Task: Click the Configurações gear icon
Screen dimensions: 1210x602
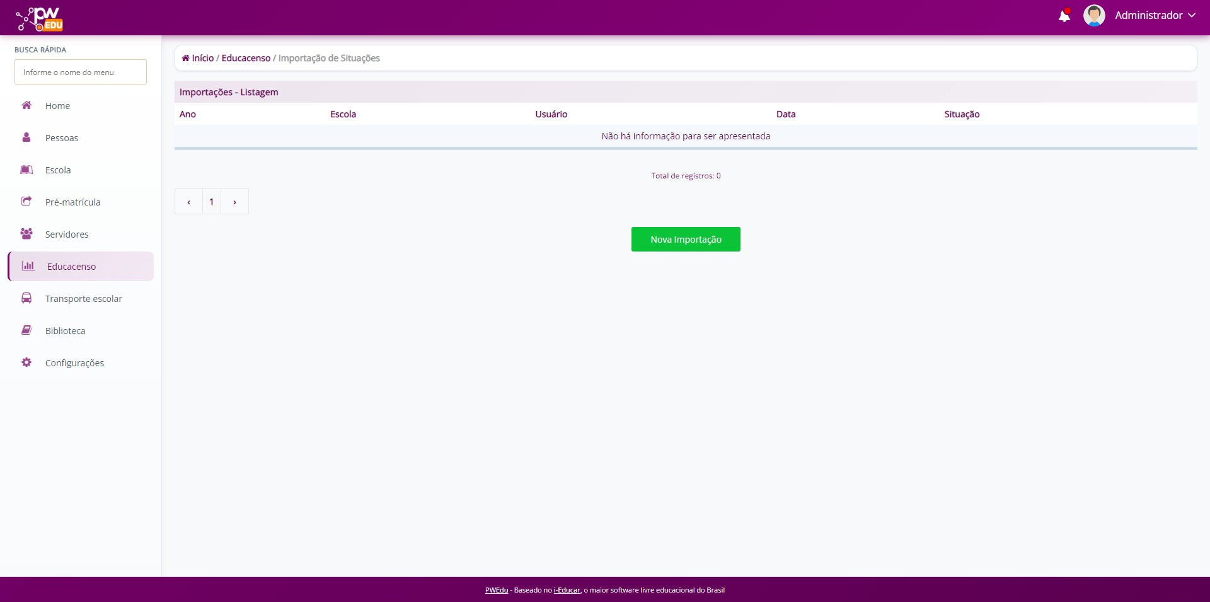Action: click(x=26, y=362)
